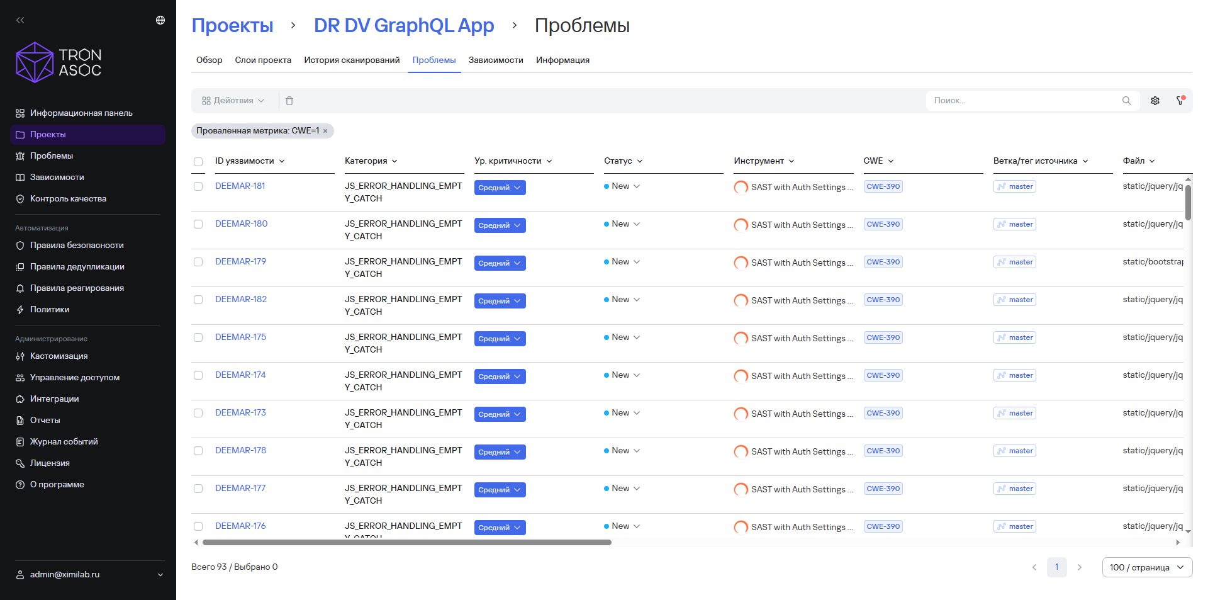Go to Проекты breadcrumb link
1208x600 pixels.
click(232, 26)
